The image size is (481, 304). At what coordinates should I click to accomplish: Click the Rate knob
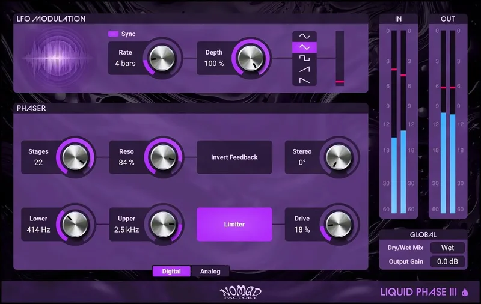(162, 58)
